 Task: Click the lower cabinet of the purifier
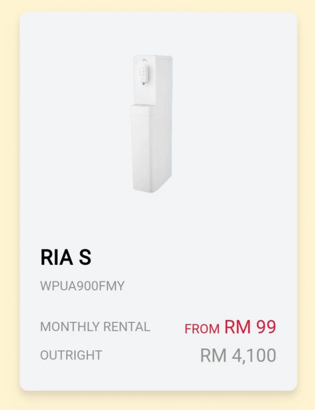coord(151,148)
